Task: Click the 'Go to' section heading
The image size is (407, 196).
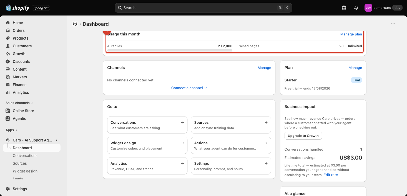Action: tap(112, 107)
